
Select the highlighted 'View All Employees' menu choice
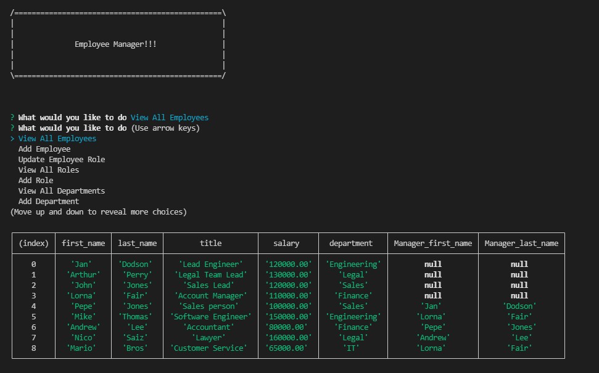coord(57,139)
